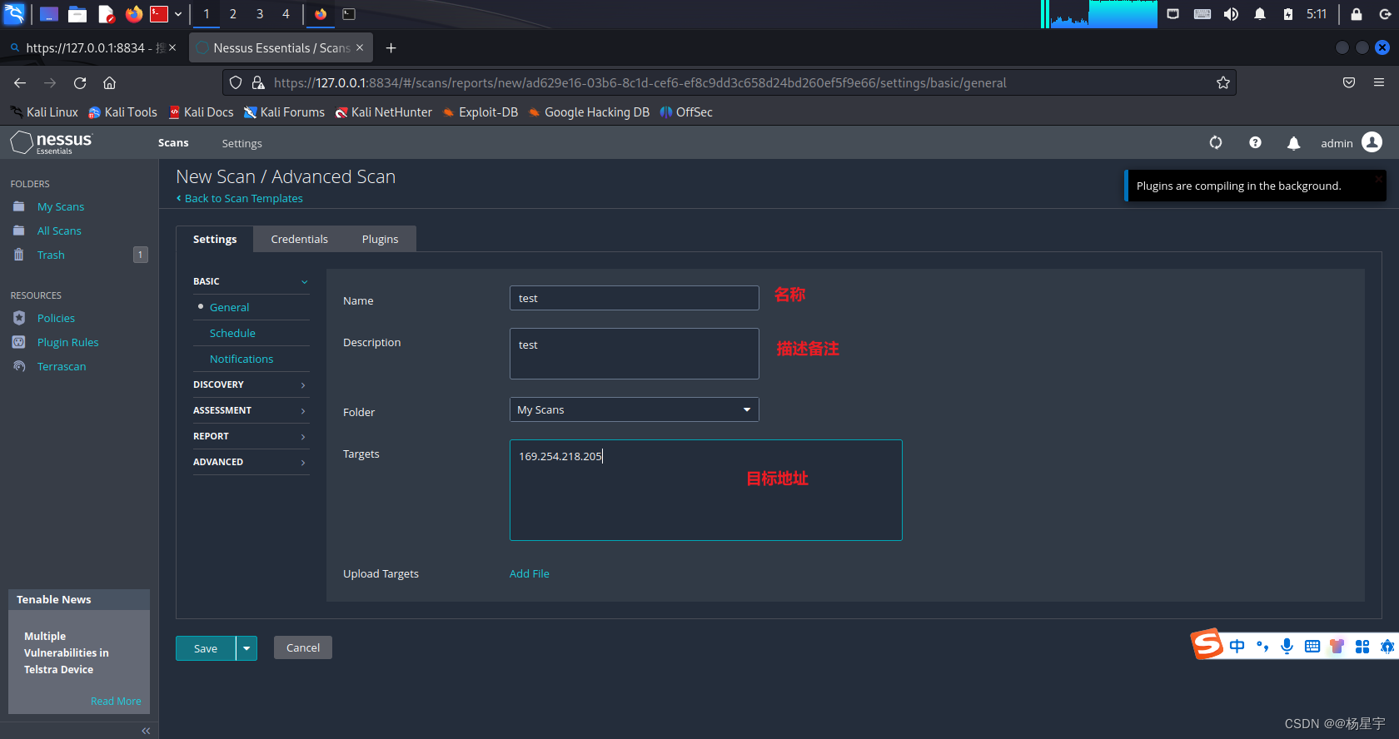Launch Firefox from the top panel
The height and width of the screenshot is (739, 1399).
point(133,13)
